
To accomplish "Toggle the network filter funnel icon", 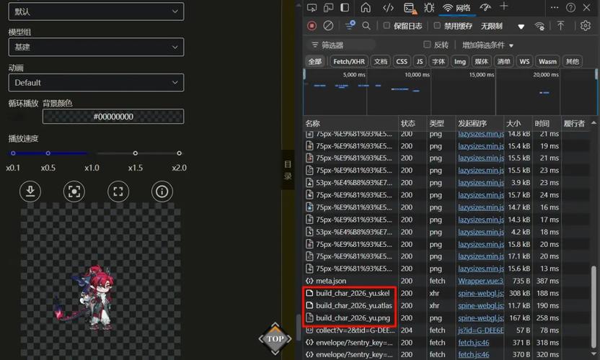I will pyautogui.click(x=350, y=25).
